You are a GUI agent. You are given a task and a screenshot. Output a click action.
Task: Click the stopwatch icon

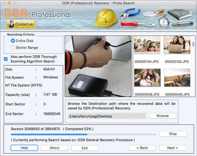pyautogui.click(x=164, y=22)
